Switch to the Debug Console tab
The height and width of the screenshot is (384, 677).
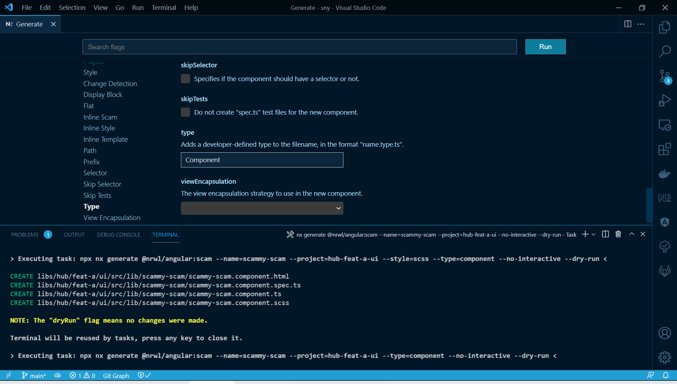click(x=118, y=234)
